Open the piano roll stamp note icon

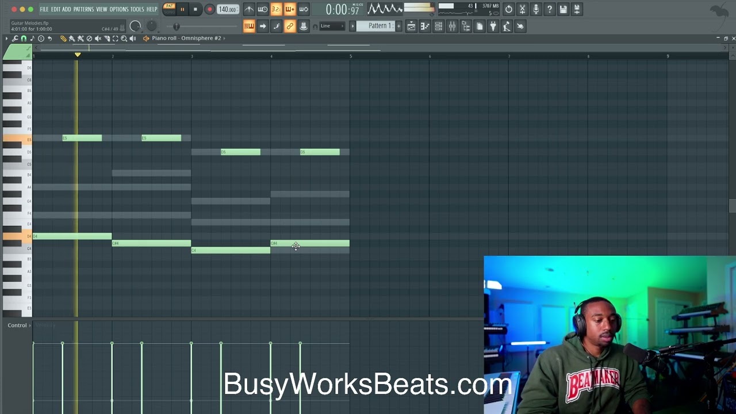32,39
